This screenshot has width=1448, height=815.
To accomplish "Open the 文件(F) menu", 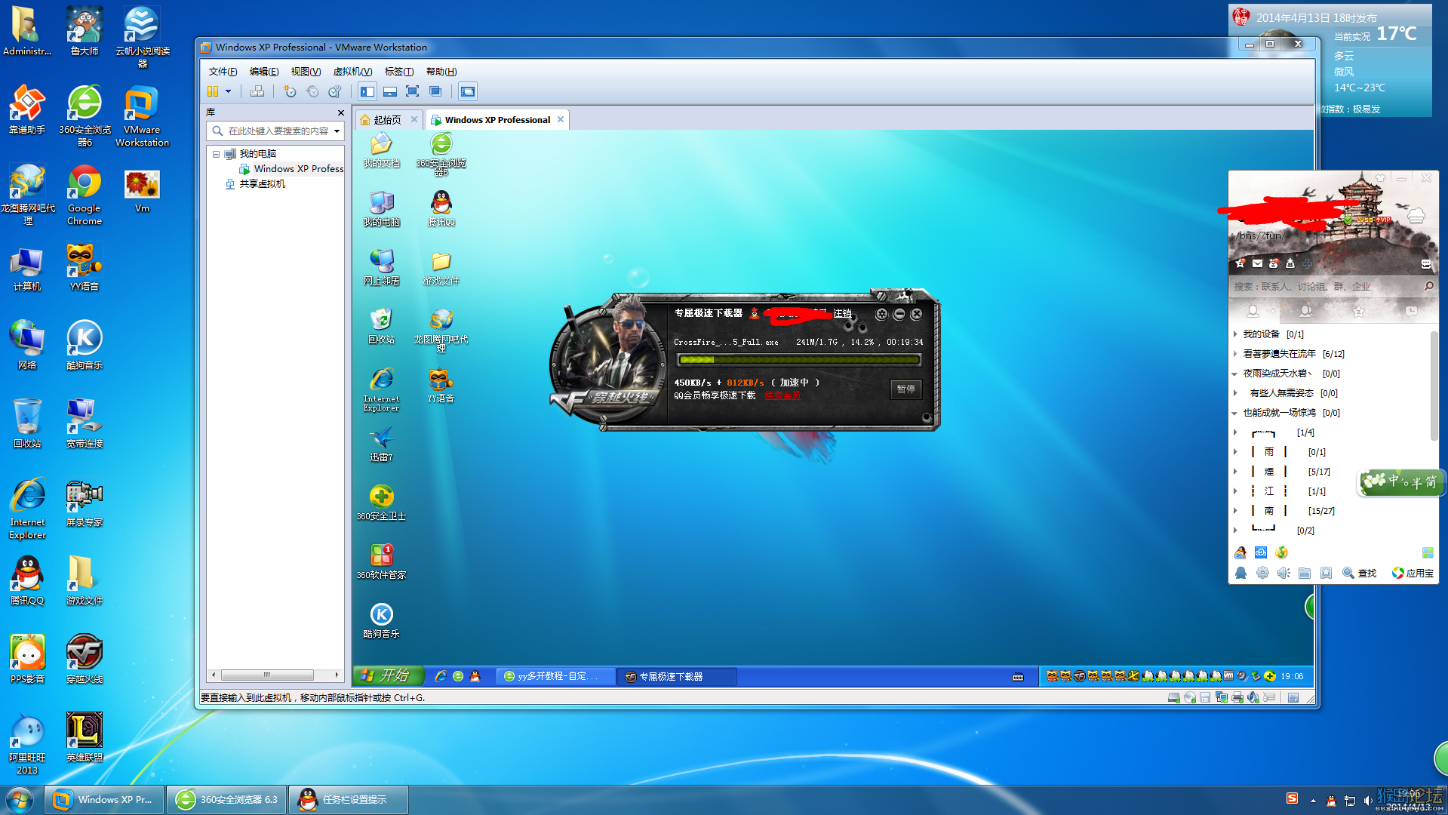I will click(223, 72).
